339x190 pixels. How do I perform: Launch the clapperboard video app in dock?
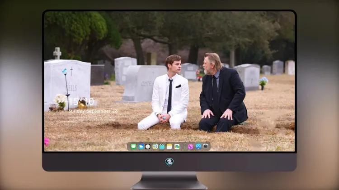(x=162, y=146)
